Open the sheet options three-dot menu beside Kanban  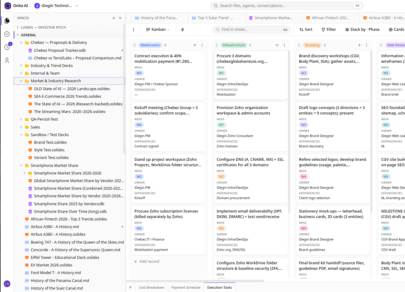click(x=133, y=30)
